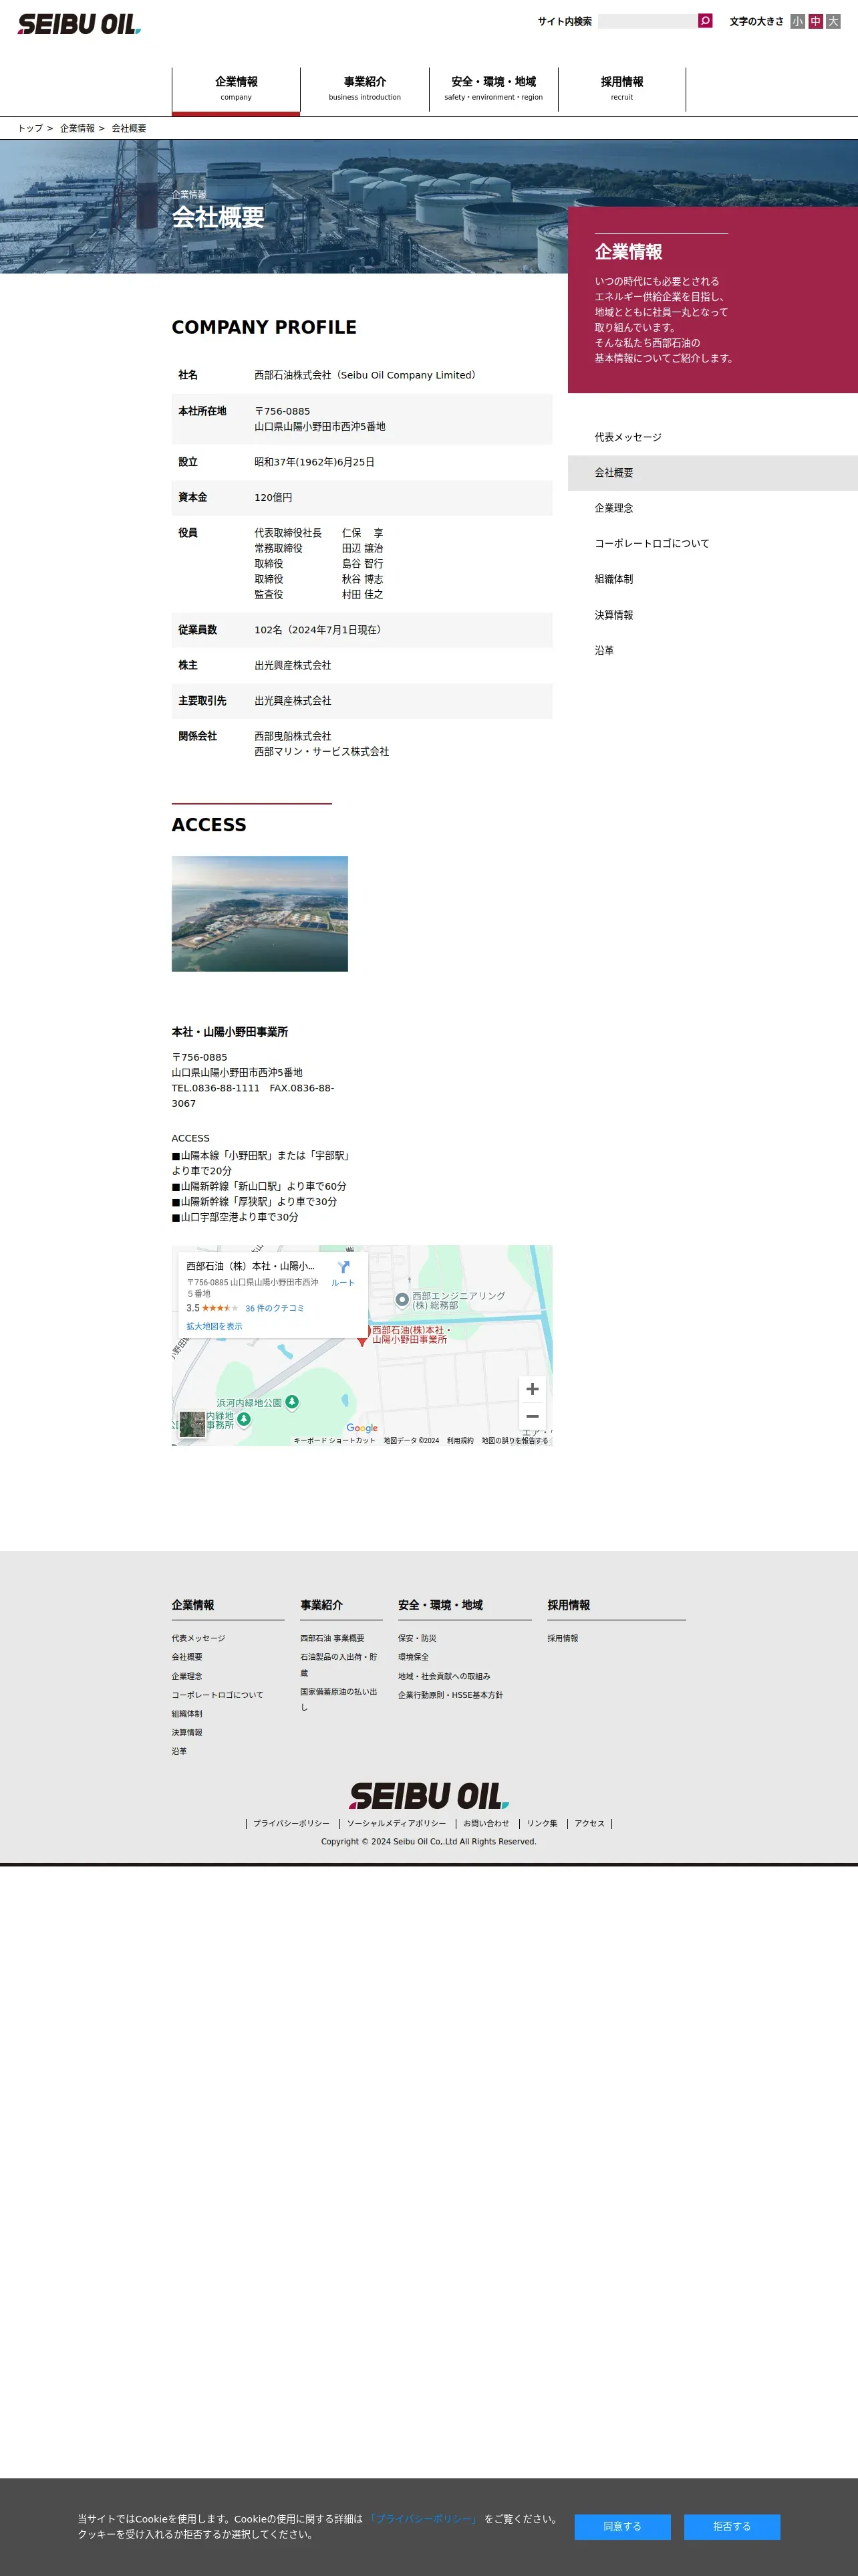Zoom out on the map
Screen dimensions: 858x2576
[533, 1416]
